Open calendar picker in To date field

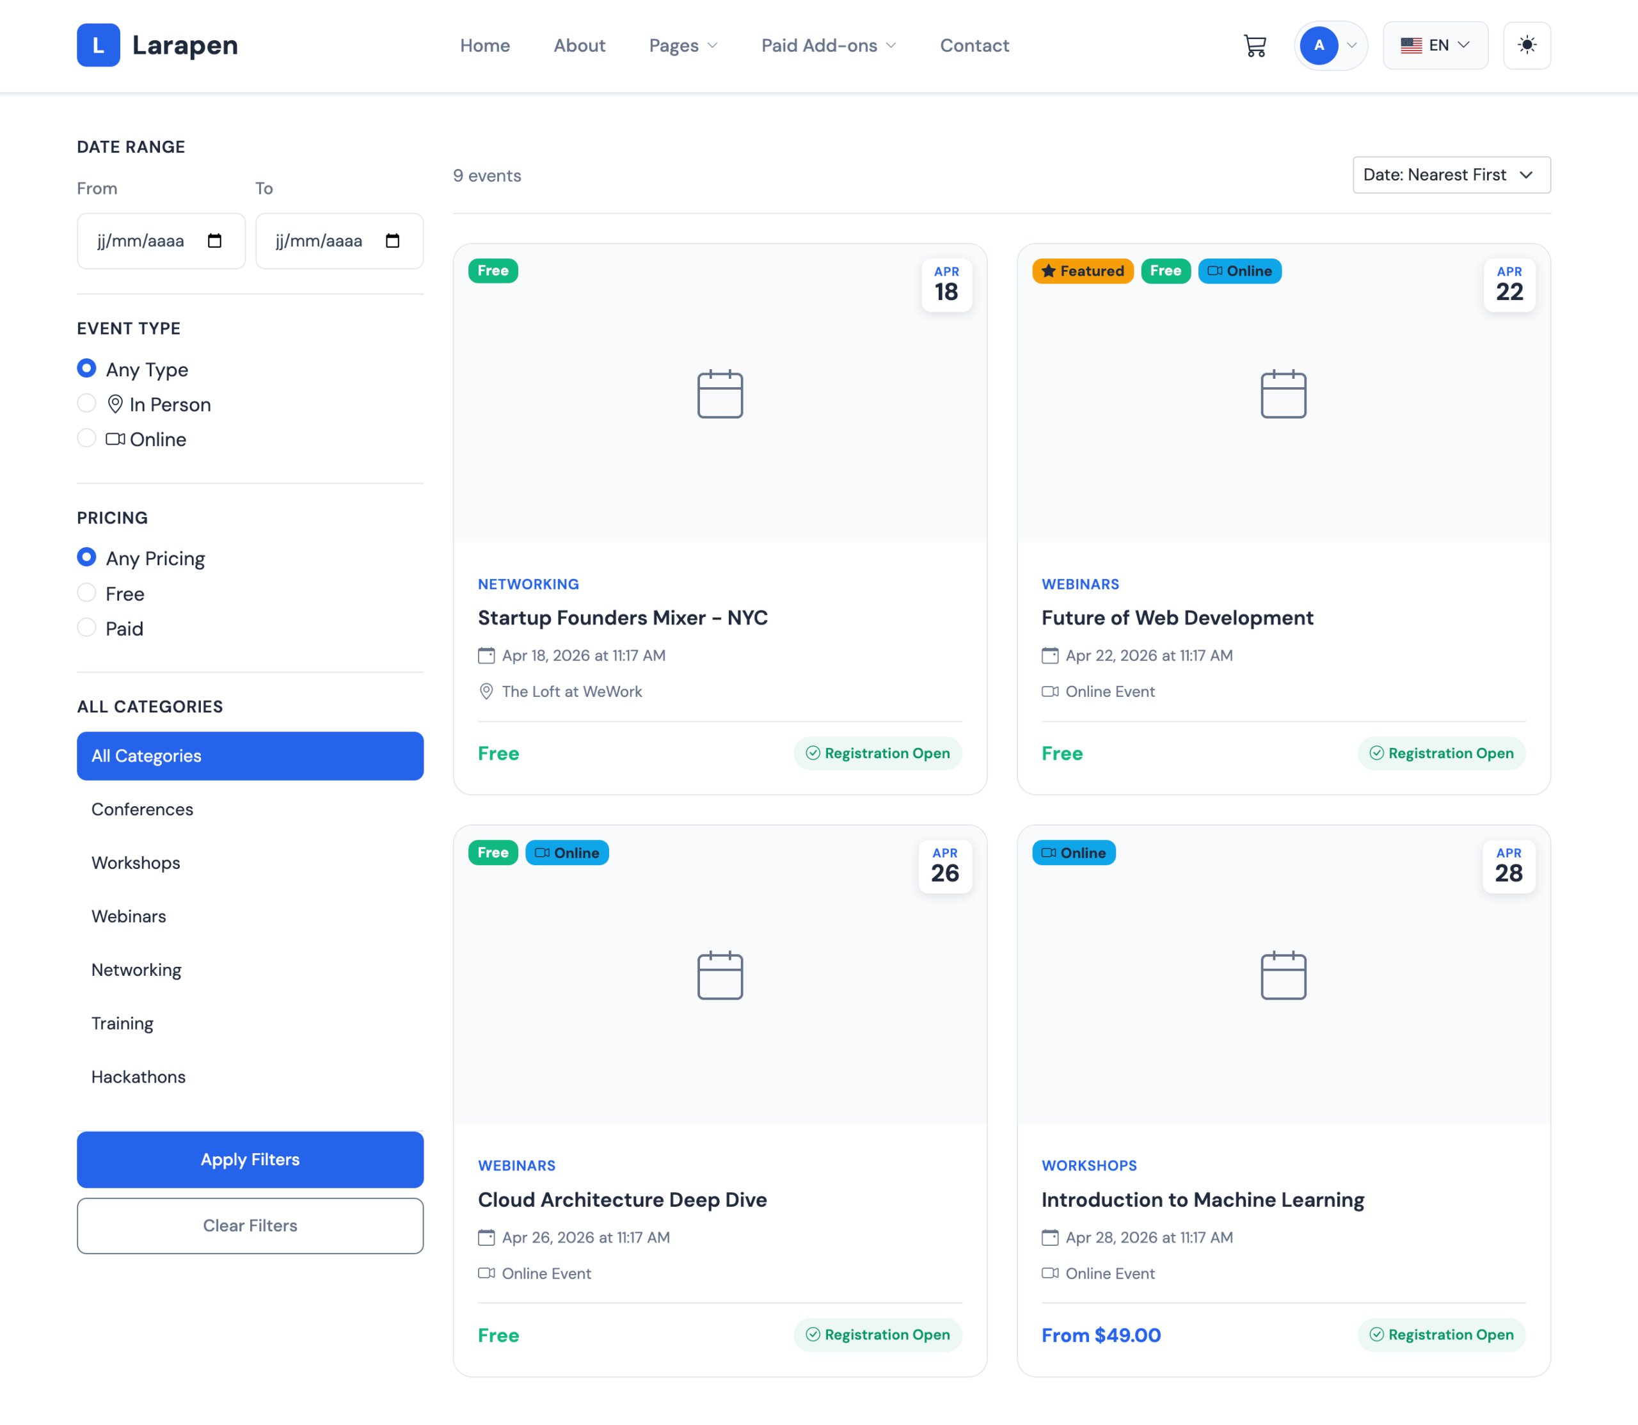point(393,241)
